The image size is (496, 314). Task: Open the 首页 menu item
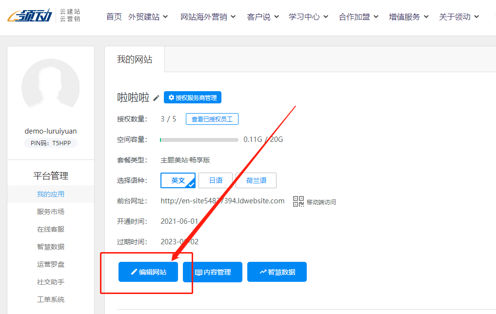tap(114, 17)
